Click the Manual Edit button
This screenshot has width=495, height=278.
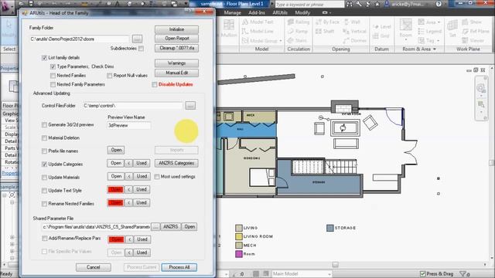pos(176,73)
